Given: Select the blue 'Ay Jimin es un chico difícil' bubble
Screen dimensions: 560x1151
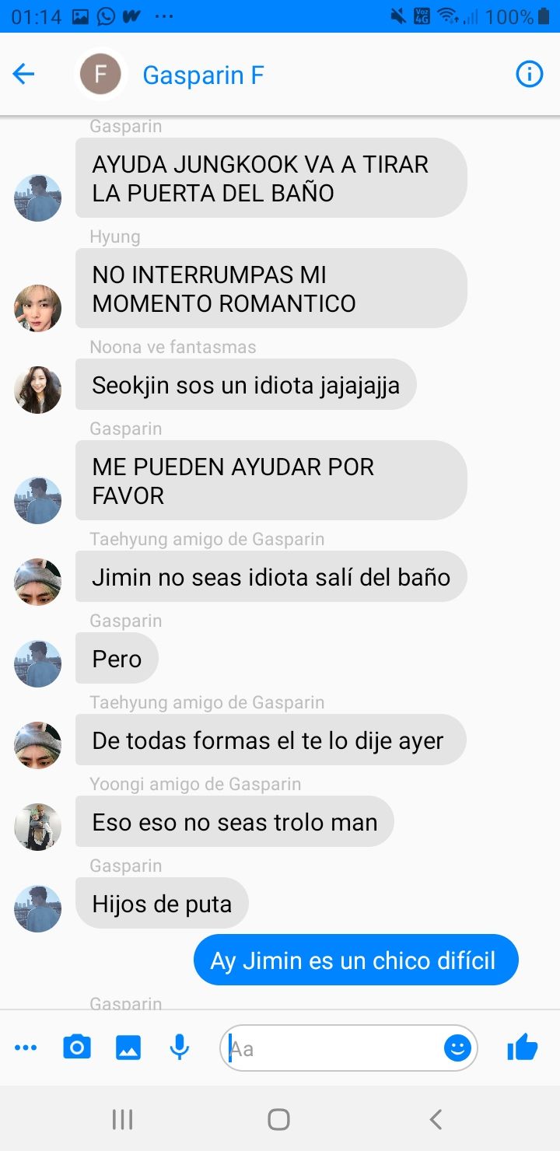Looking at the screenshot, I should click(355, 960).
